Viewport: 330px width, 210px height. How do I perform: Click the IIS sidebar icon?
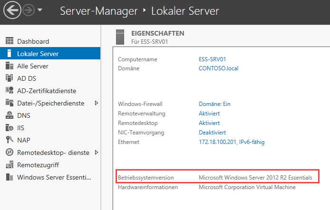pos(9,127)
